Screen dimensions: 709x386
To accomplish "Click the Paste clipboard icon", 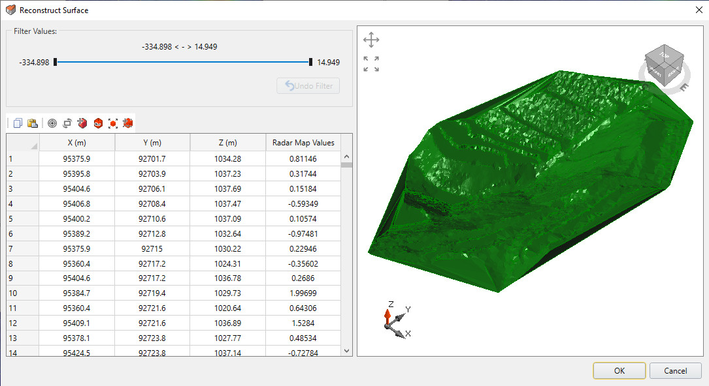I will pyautogui.click(x=33, y=123).
